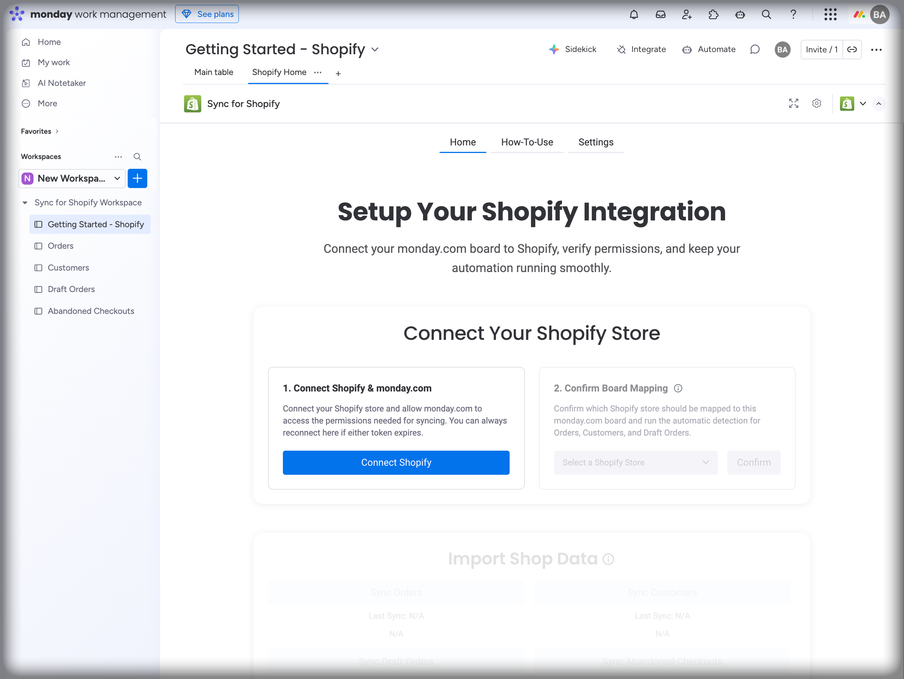Open the AI Notetaker in the sidebar
This screenshot has height=679, width=904.
(x=62, y=83)
